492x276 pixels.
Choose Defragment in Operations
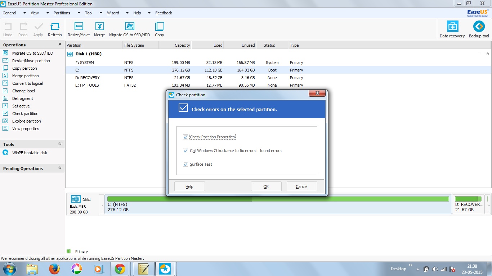click(x=22, y=98)
